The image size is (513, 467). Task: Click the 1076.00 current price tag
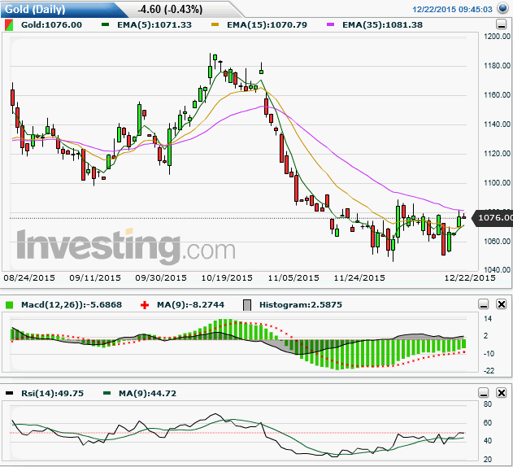coord(494,217)
